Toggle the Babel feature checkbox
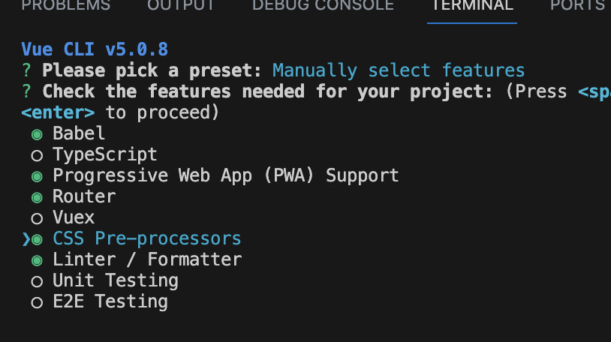The image size is (611, 342). (x=37, y=135)
